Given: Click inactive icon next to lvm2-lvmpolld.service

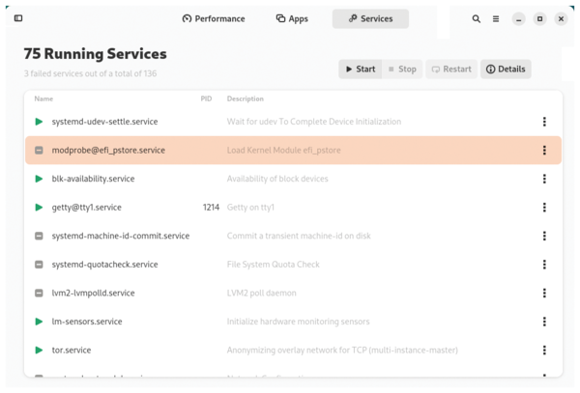Looking at the screenshot, I should 39,294.
